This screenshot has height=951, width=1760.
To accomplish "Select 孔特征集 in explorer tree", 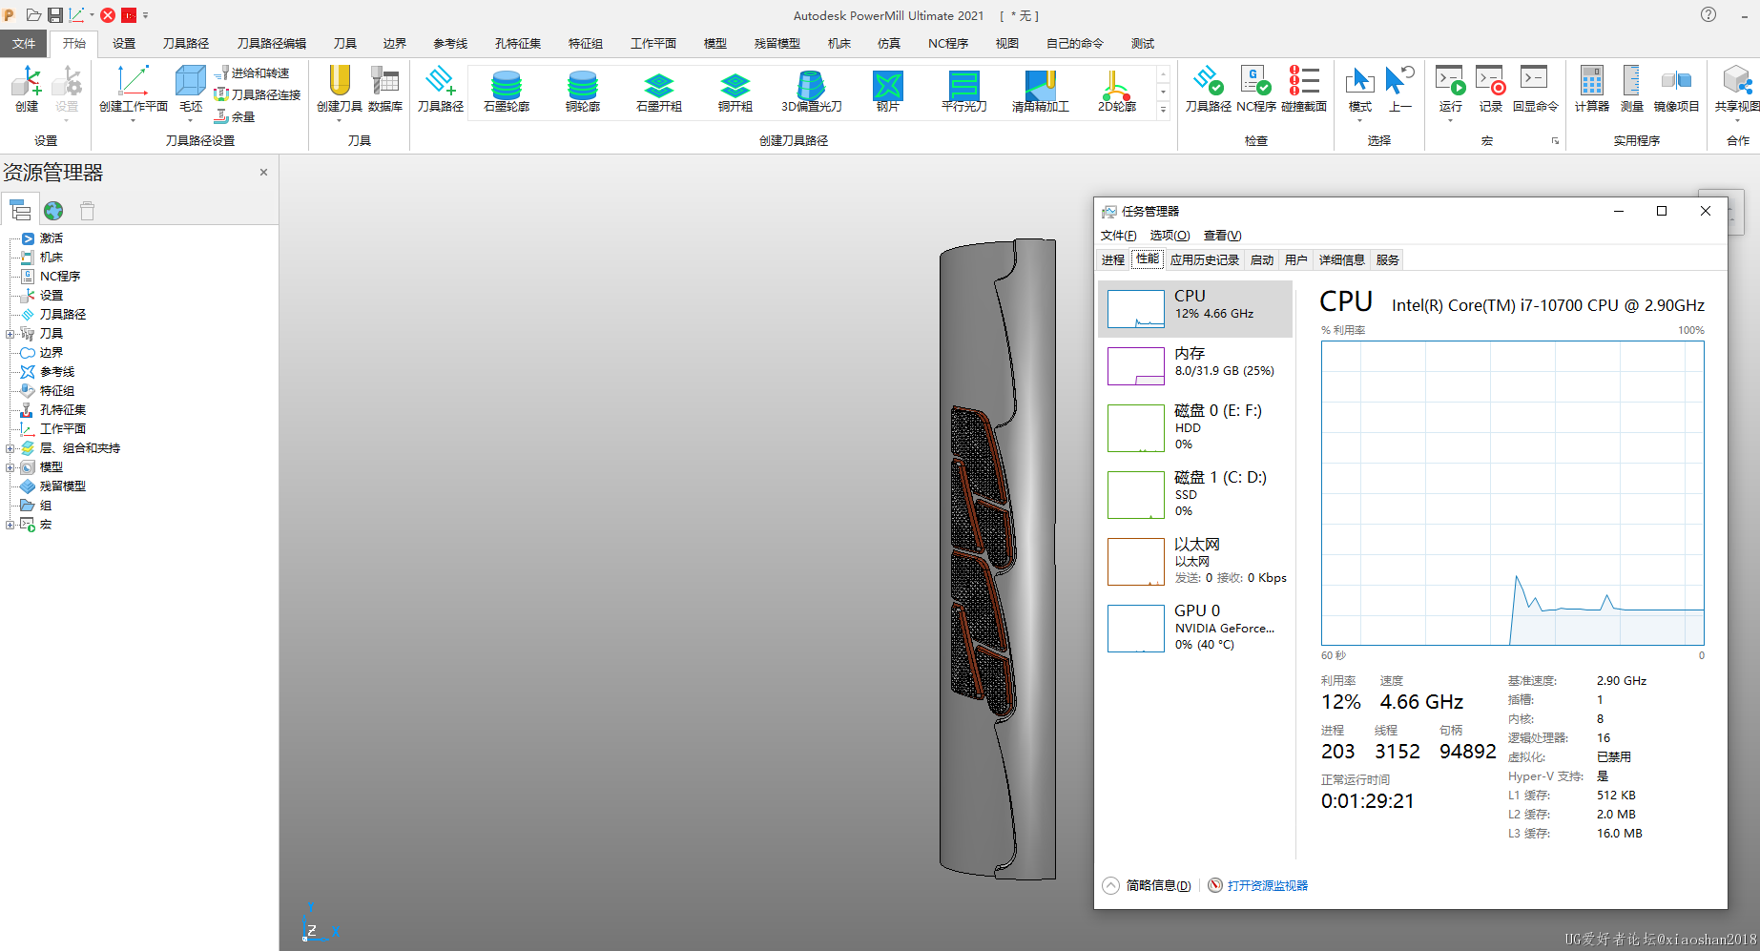I will [x=63, y=410].
